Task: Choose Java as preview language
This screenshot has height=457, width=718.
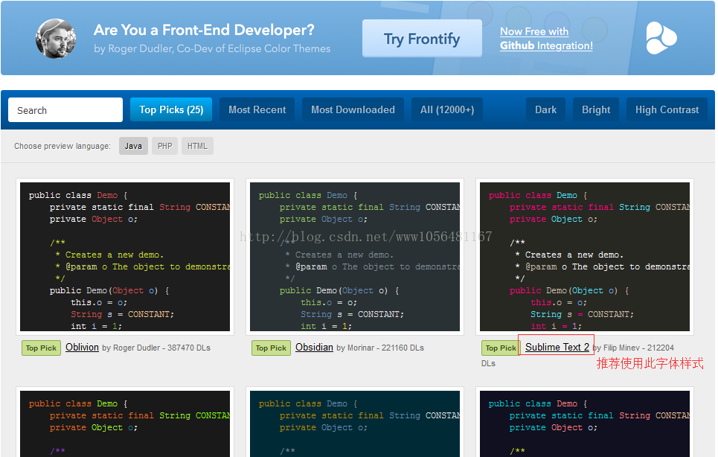Action: tap(133, 146)
